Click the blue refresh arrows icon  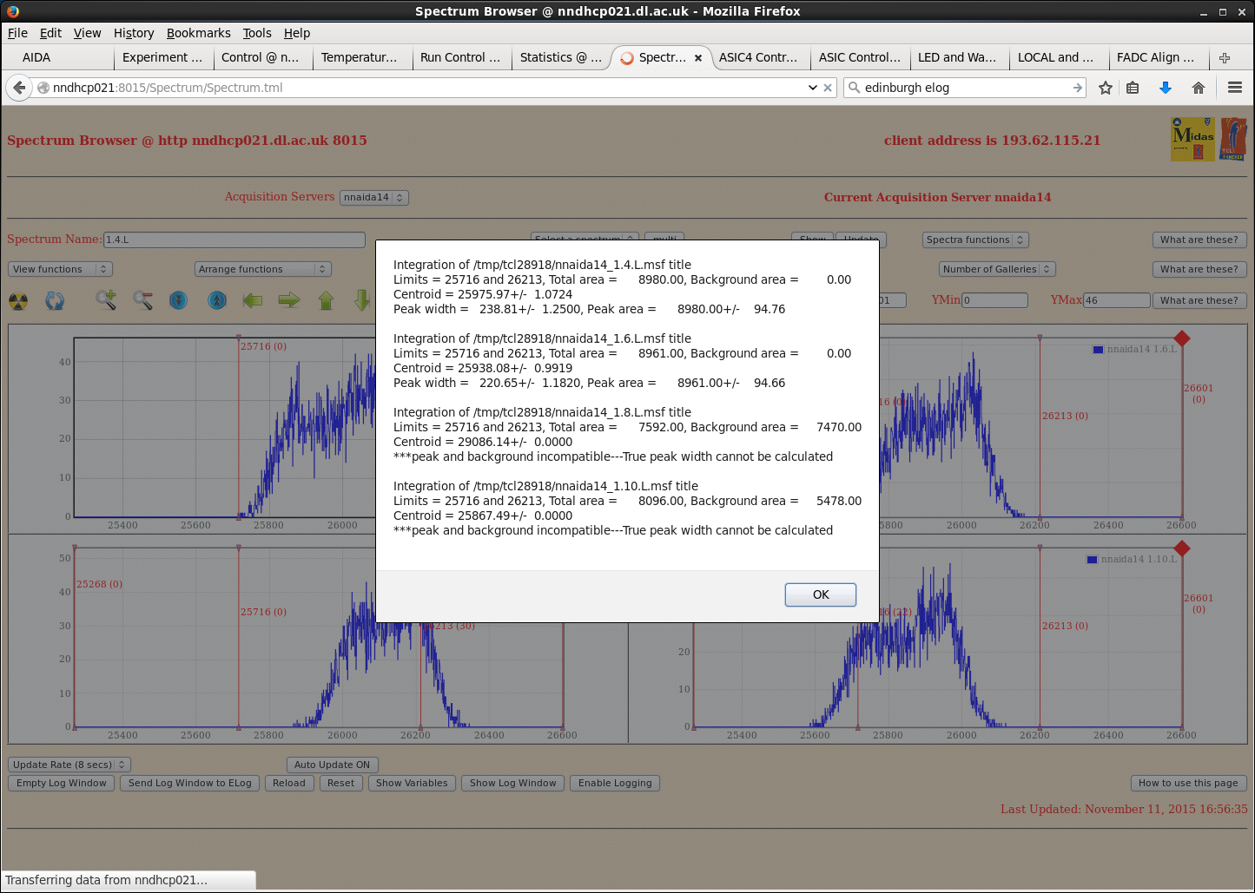[55, 301]
